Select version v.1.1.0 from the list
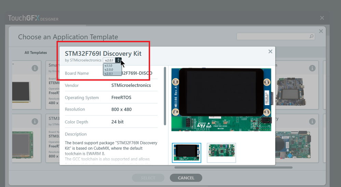This screenshot has width=341, height=187. click(112, 66)
